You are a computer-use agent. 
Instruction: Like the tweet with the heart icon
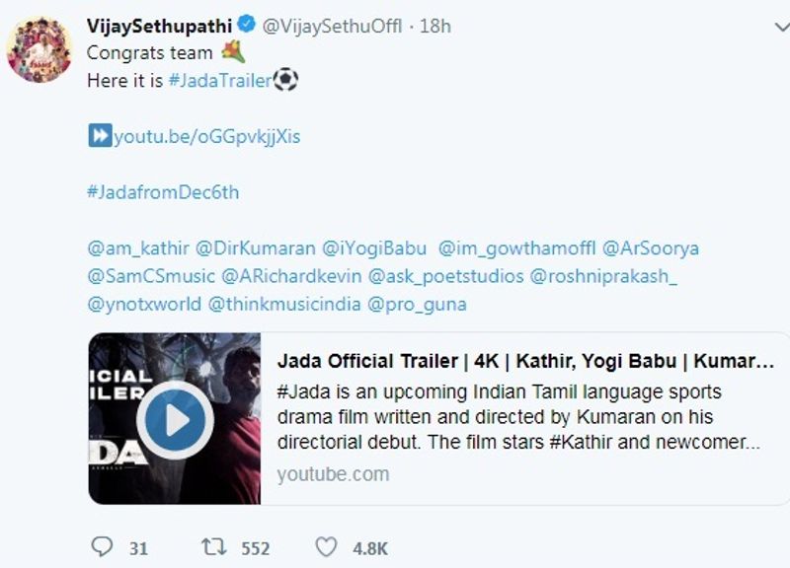point(326,546)
